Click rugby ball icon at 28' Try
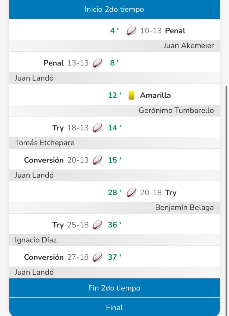229x316 pixels. click(x=131, y=193)
